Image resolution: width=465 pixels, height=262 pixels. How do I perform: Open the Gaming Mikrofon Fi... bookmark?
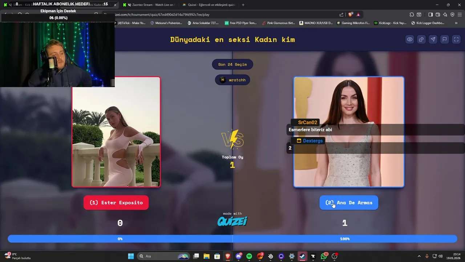click(x=353, y=23)
